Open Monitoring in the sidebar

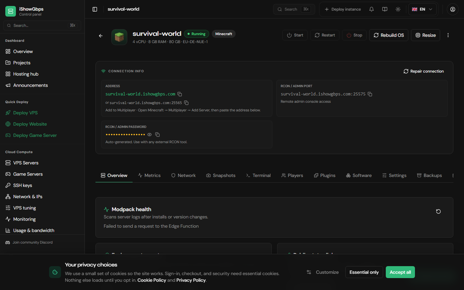tap(42, 219)
